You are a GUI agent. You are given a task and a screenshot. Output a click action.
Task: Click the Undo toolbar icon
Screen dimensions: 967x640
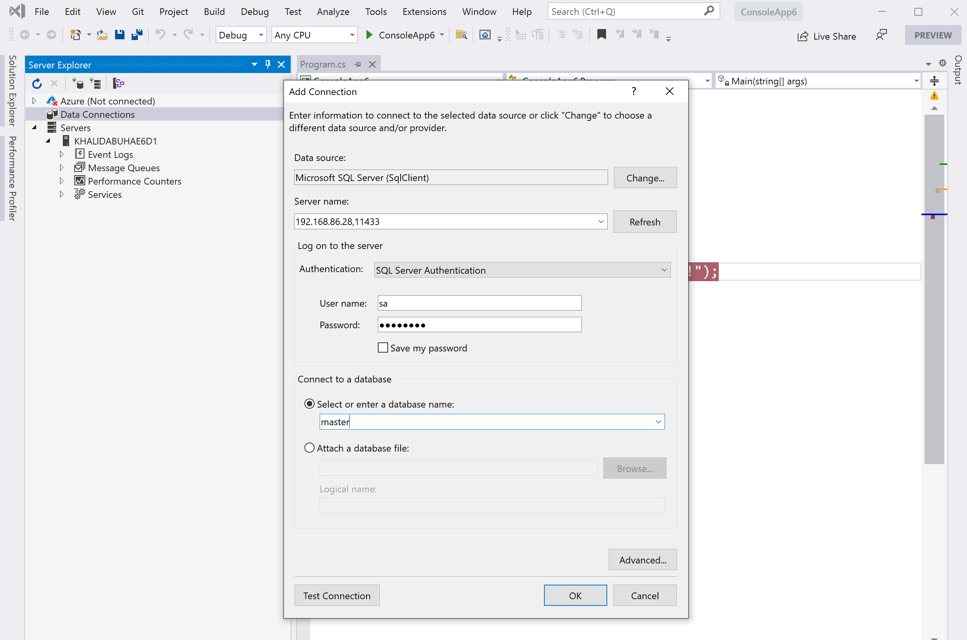tap(160, 35)
